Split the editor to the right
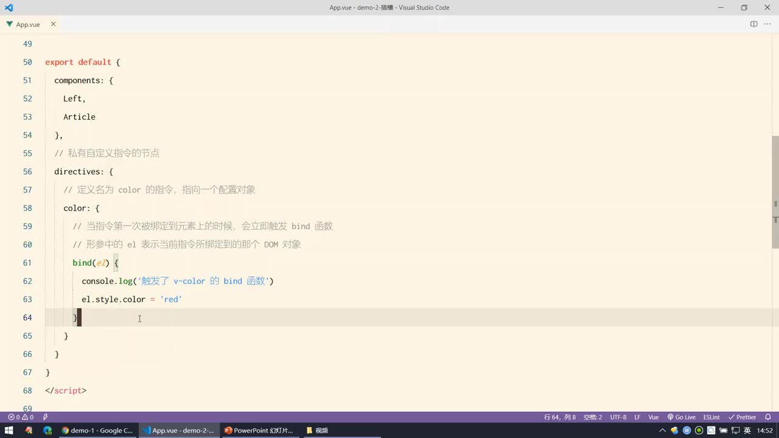Screen dimensions: 779x438 [x=753, y=24]
